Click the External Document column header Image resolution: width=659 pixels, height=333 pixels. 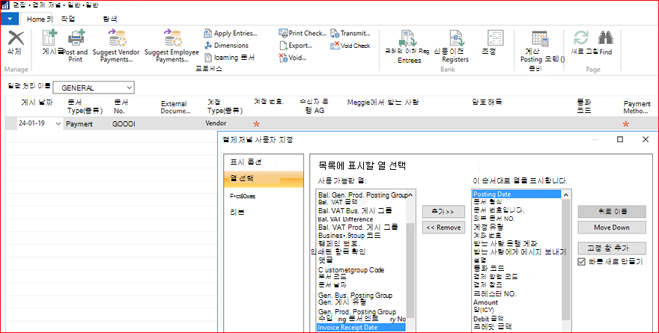coord(175,107)
